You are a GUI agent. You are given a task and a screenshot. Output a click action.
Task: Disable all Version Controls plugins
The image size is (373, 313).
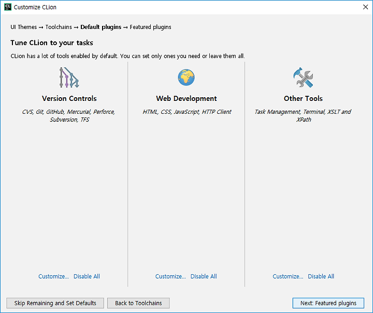point(87,276)
